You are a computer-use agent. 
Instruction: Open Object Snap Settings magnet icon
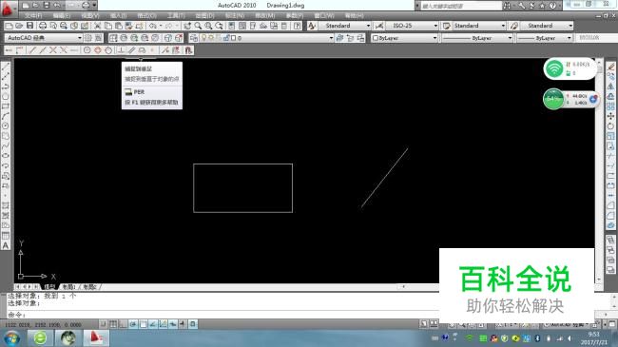point(188,50)
